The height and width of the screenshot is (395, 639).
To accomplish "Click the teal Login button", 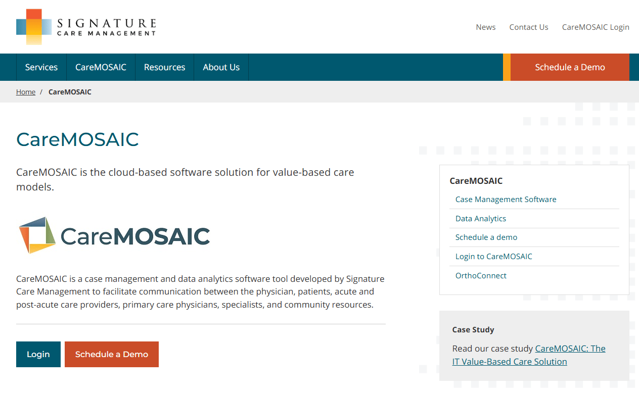I will [x=38, y=354].
